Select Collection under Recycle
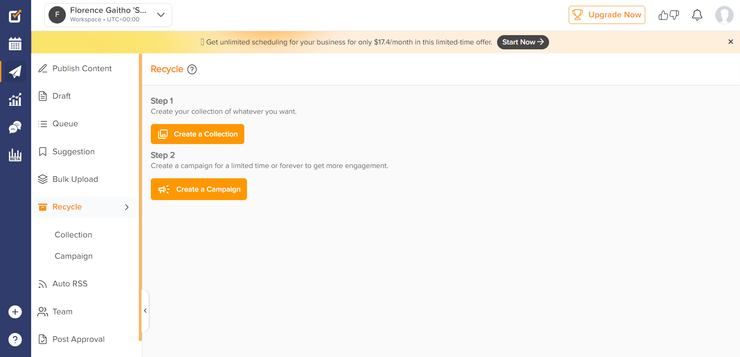The height and width of the screenshot is (357, 740). (x=73, y=235)
